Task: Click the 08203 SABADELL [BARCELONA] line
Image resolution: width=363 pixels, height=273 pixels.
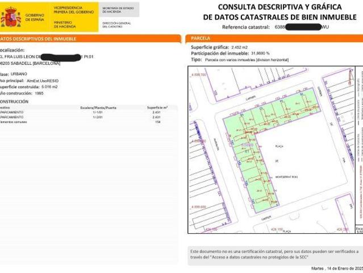Action: click(30, 63)
